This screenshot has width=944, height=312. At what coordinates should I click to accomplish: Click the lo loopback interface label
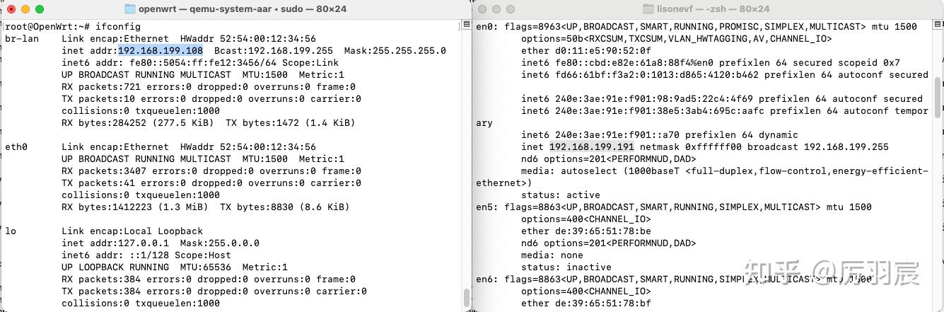click(x=11, y=231)
